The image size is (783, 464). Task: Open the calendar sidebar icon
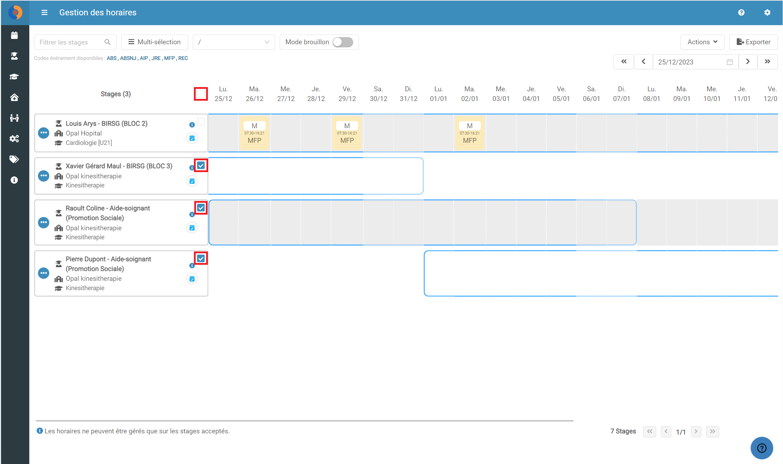tap(14, 35)
